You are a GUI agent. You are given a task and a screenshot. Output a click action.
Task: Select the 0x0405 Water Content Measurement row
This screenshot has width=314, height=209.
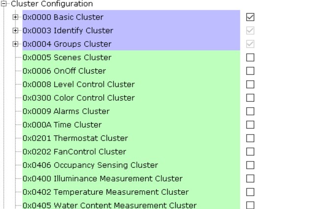(x=109, y=205)
